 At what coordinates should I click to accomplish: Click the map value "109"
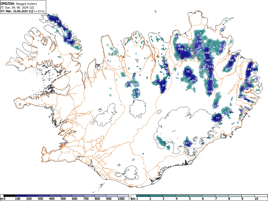click(207, 53)
